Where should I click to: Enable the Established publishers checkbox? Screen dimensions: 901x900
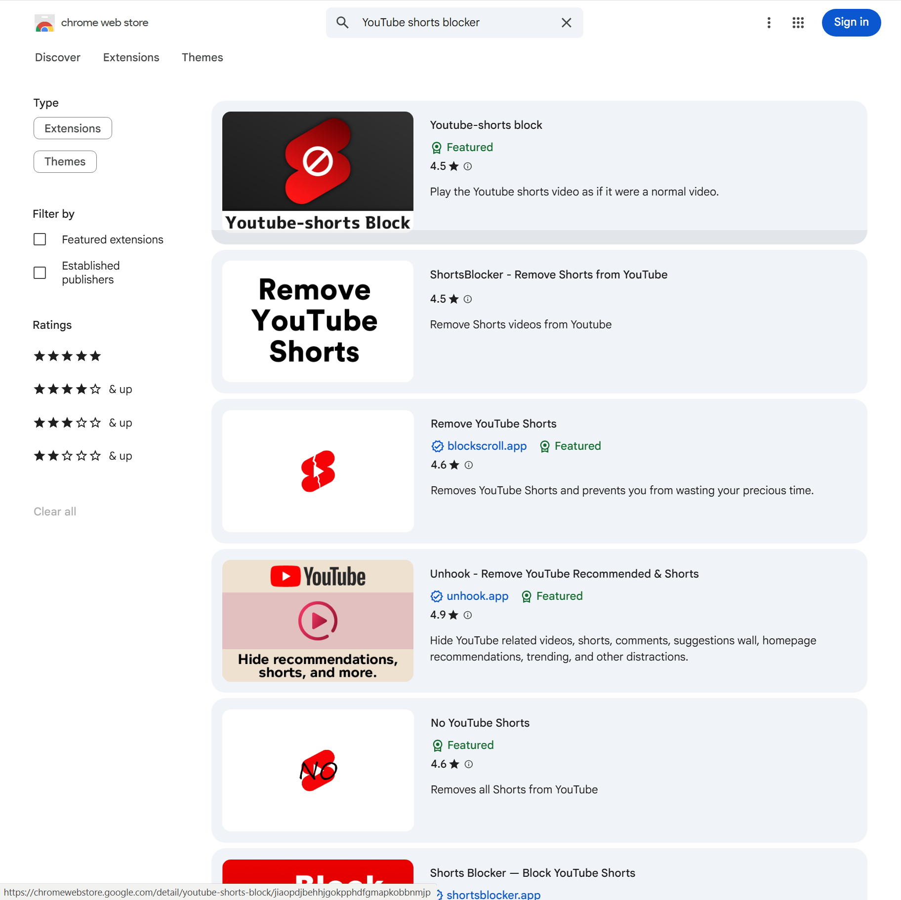tap(40, 273)
